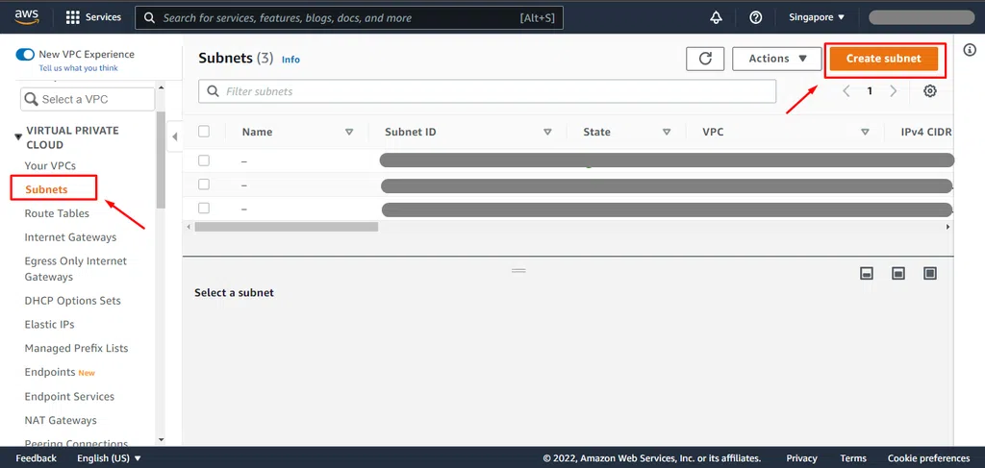This screenshot has width=985, height=468.
Task: Click the notifications bell icon
Action: 716,17
